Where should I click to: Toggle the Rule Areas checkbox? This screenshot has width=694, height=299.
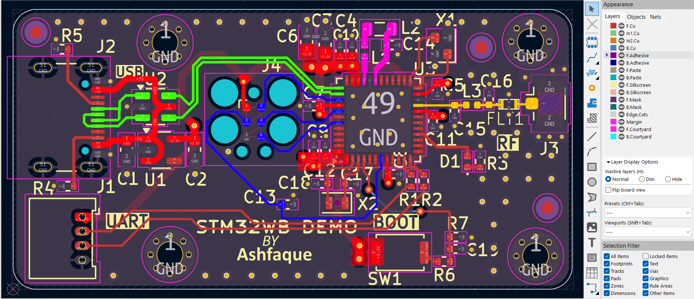pos(646,286)
